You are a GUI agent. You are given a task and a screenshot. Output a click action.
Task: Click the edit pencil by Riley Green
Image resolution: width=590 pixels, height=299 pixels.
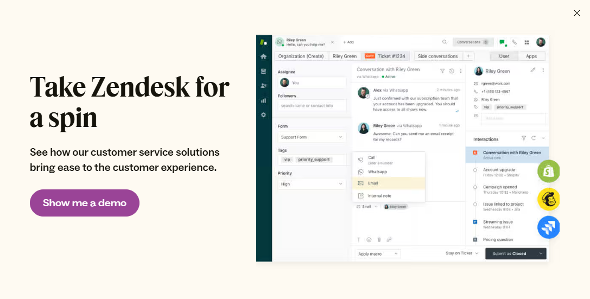(533, 70)
